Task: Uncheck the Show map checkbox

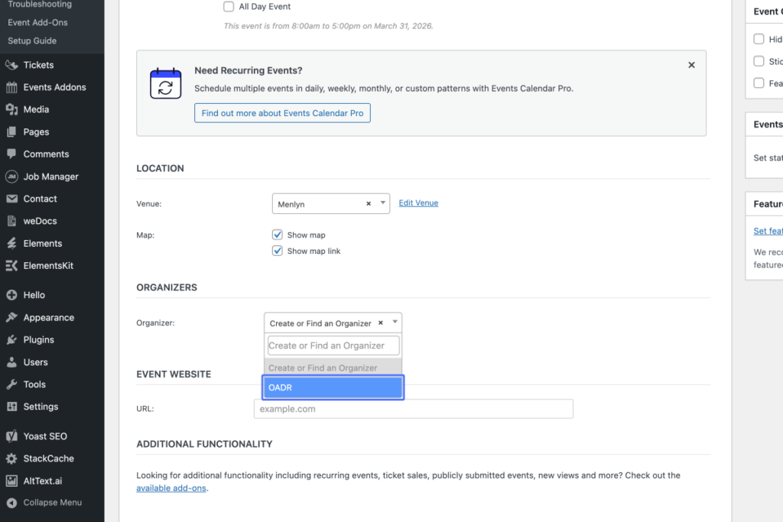Action: [x=277, y=235]
